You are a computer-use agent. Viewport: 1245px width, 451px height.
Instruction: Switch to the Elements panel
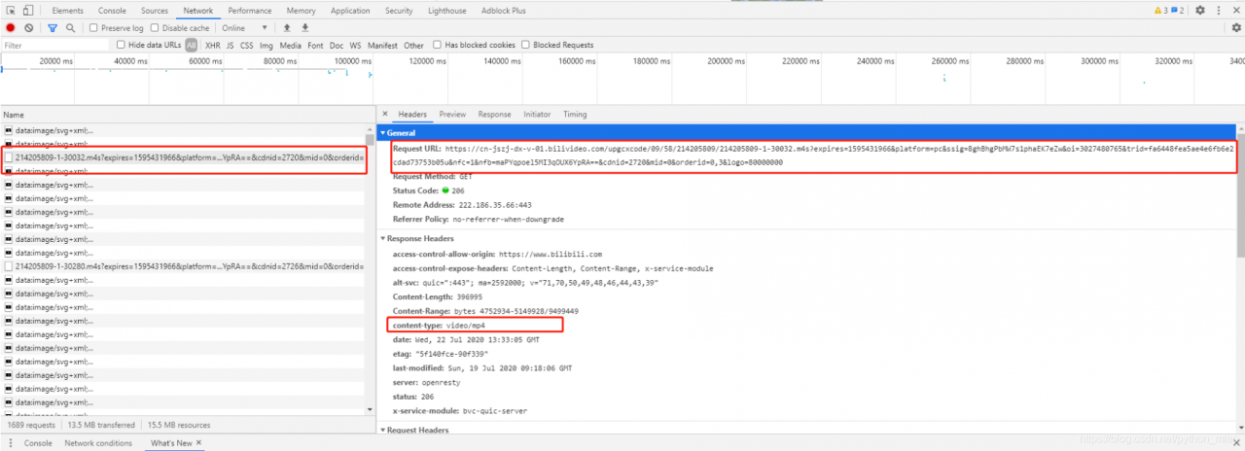(67, 11)
